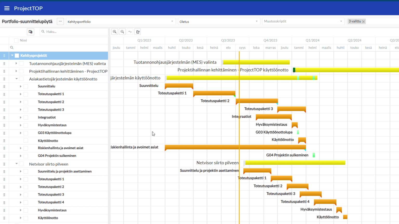The width and height of the screenshot is (399, 224).
Task: Open the '...' options next to Portfolio-suunnittelupöytä
Action: point(60,21)
